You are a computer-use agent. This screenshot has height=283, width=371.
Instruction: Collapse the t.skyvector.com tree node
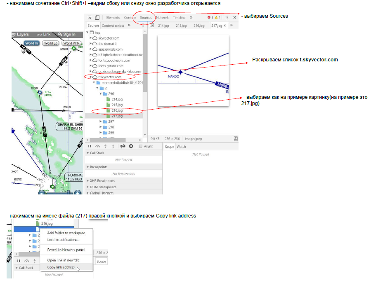point(90,77)
